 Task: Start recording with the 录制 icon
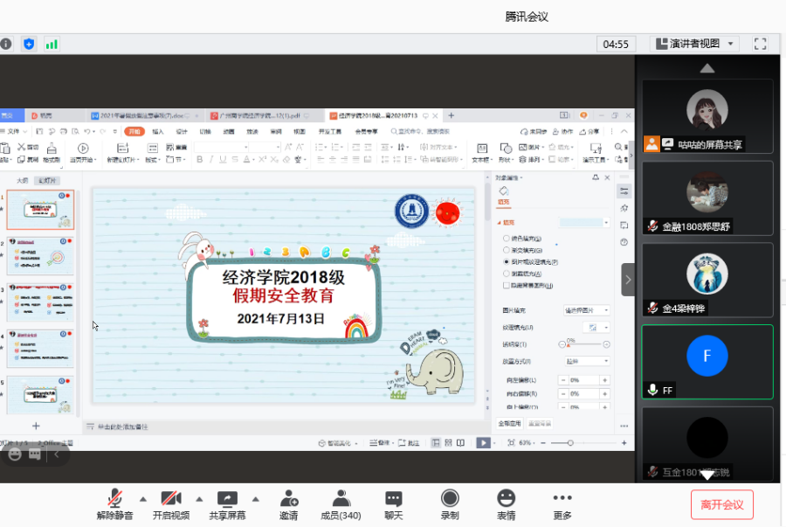[449, 498]
